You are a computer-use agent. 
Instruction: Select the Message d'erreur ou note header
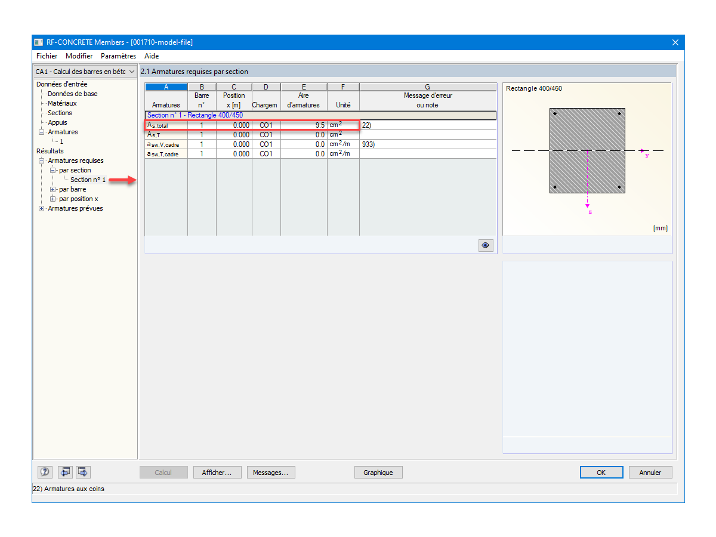pyautogui.click(x=428, y=100)
